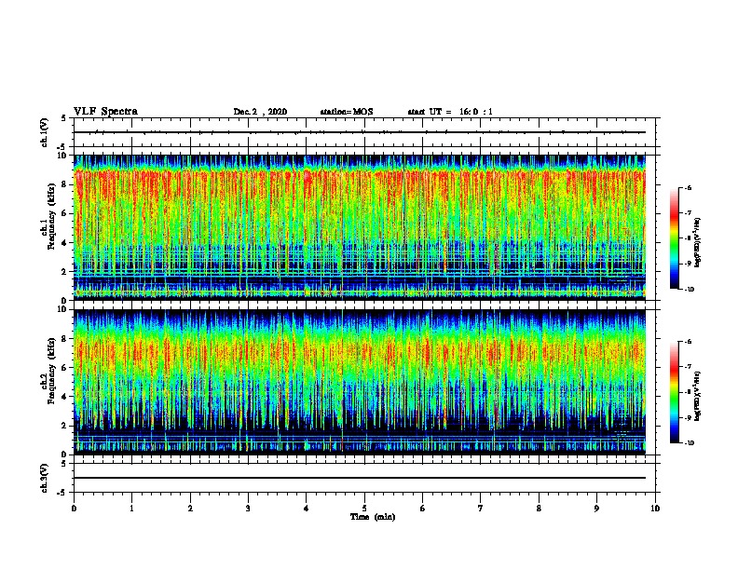Click time axis tick label "9"

point(596,509)
